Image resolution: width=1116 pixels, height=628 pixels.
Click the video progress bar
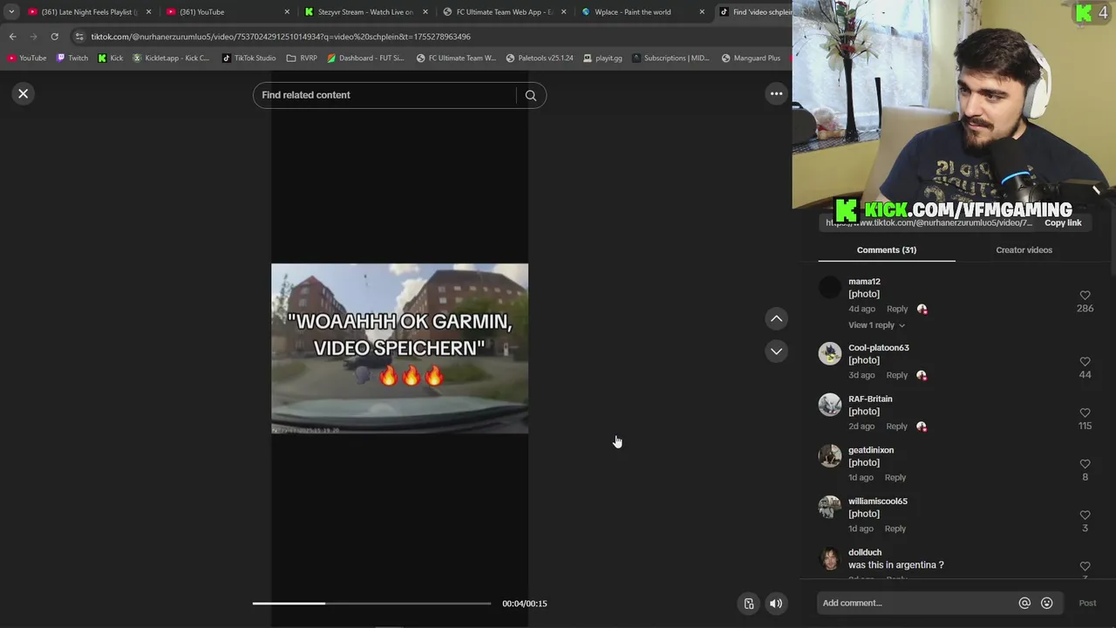point(371,604)
